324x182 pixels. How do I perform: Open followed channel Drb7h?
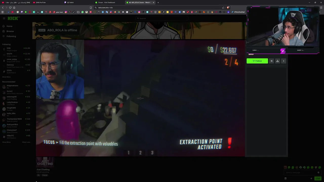pos(16,55)
